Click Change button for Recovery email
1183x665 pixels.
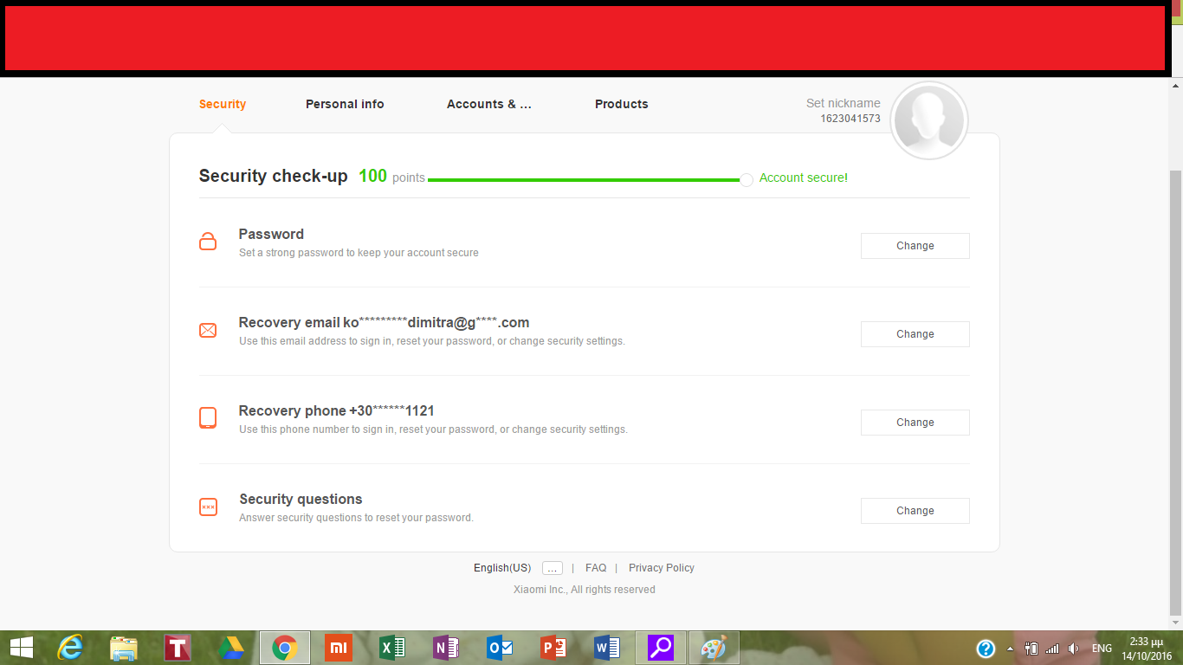point(915,334)
